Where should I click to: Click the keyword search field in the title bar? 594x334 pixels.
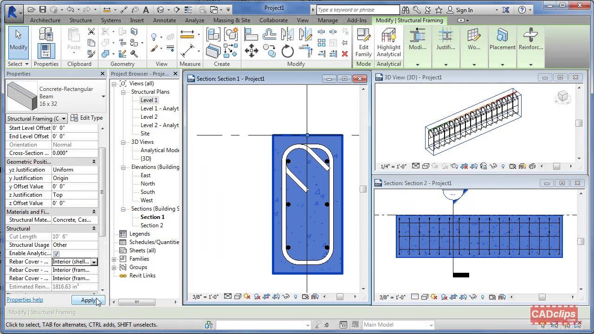coord(357,9)
